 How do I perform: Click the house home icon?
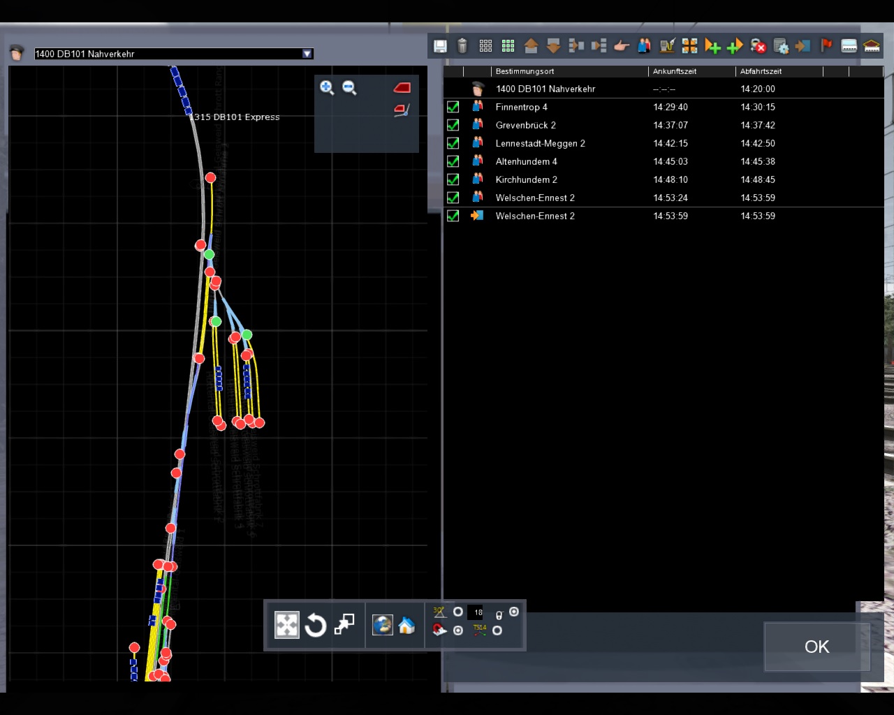tap(406, 625)
